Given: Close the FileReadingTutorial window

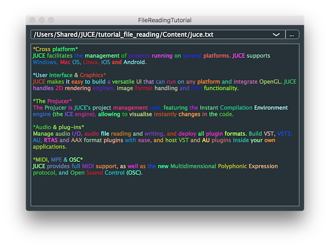Looking at the screenshot, I should pos(33,20).
